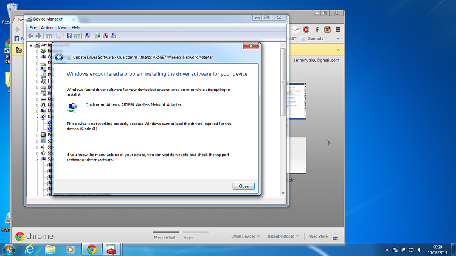Click the Forward arrow in Device Manager toolbar
This screenshot has height=256, width=456.
38,36
